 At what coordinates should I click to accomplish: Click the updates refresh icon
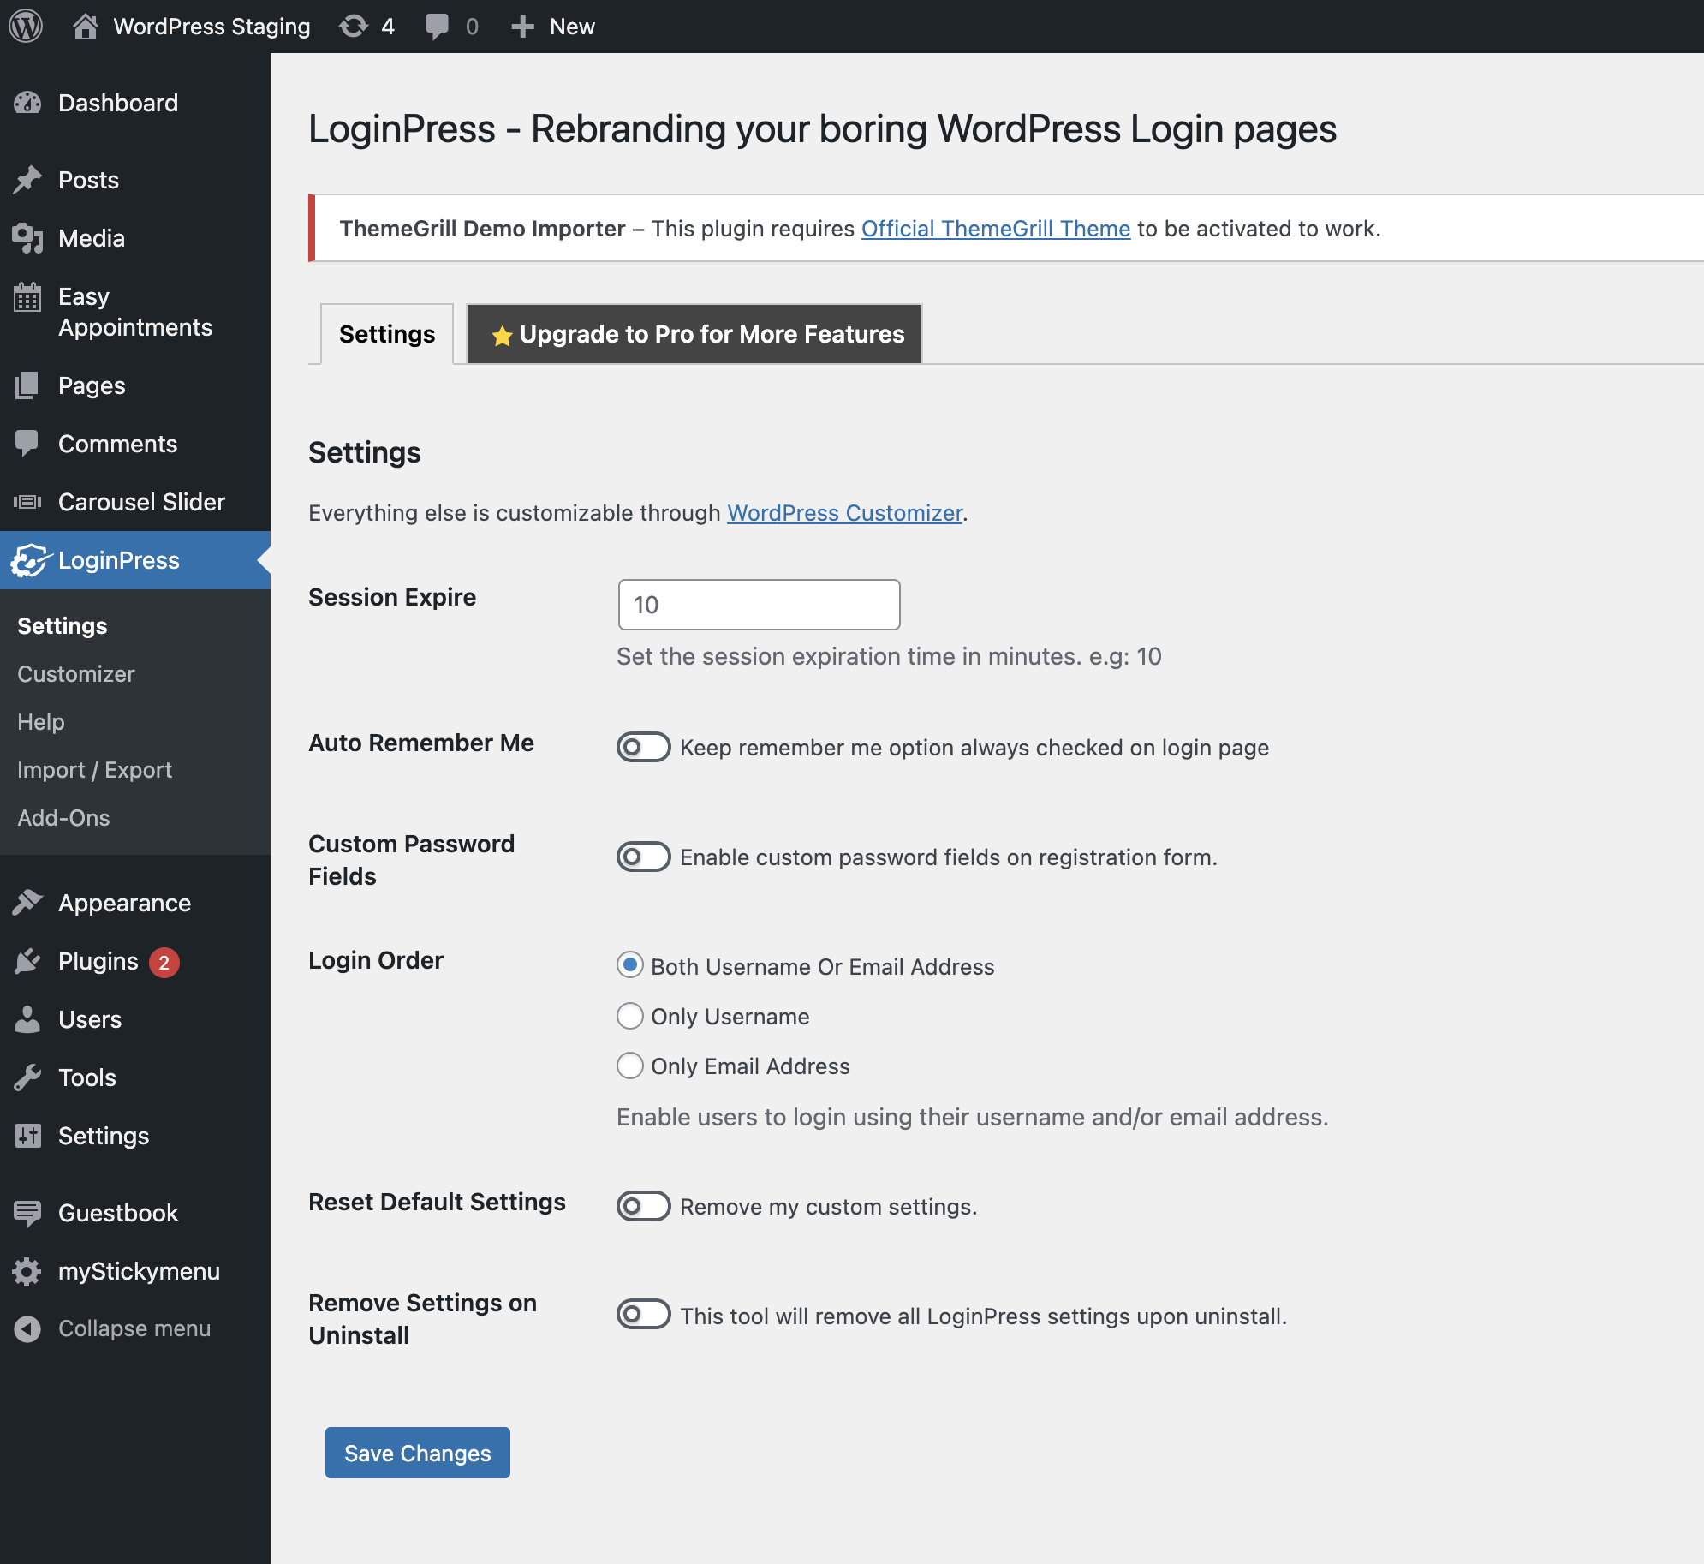(x=354, y=27)
